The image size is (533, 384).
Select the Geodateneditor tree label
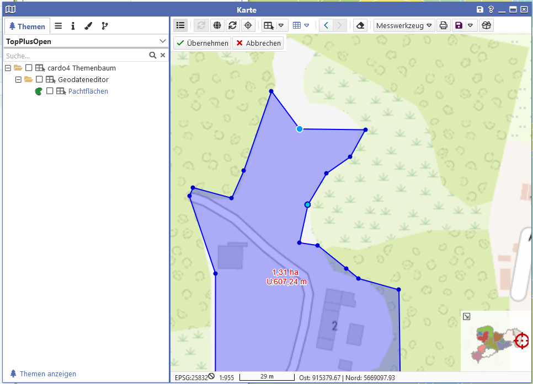83,79
